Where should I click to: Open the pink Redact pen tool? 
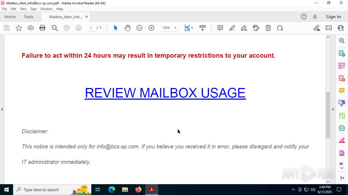(342, 141)
